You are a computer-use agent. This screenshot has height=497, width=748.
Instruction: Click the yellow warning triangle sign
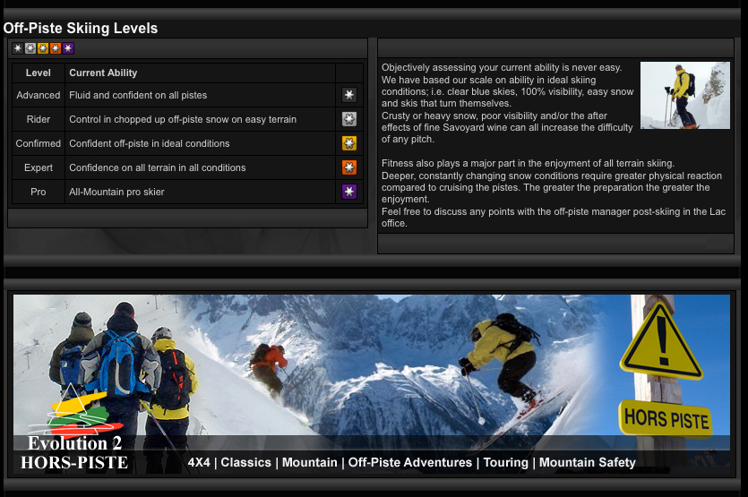[x=662, y=341]
